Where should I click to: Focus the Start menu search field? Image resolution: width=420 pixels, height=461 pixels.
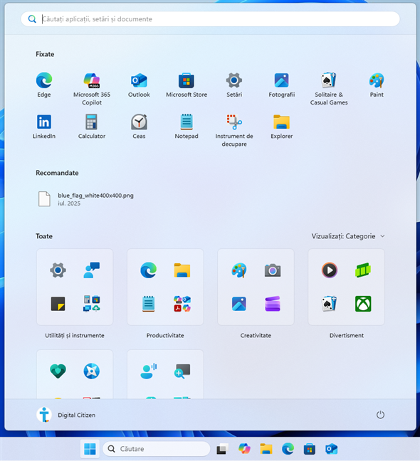coord(210,19)
